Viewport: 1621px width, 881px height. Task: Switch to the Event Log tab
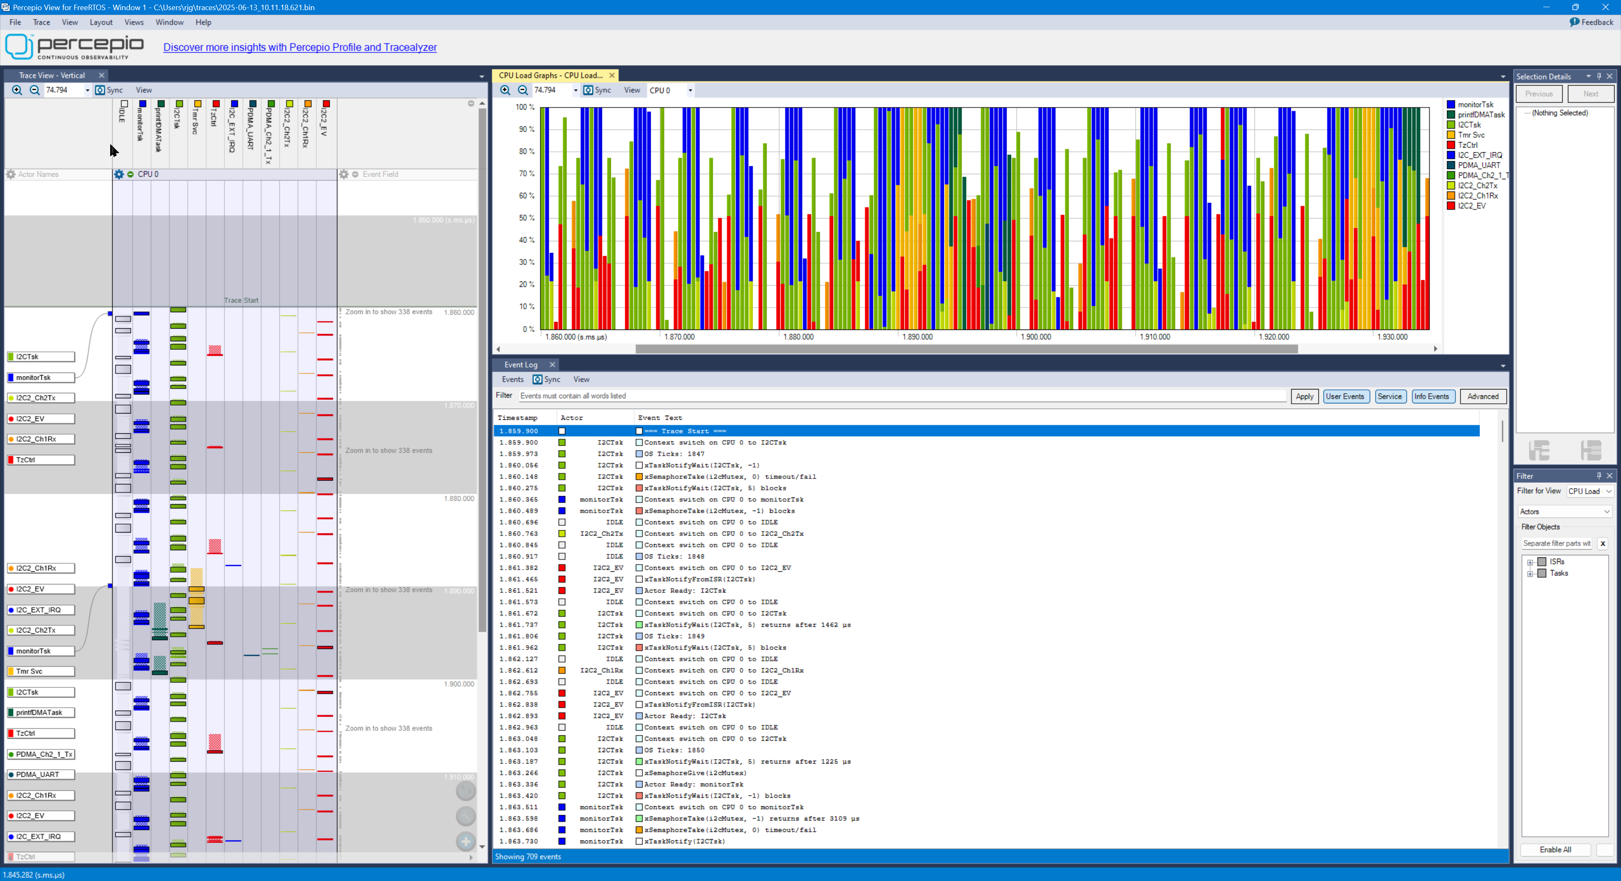(x=520, y=365)
